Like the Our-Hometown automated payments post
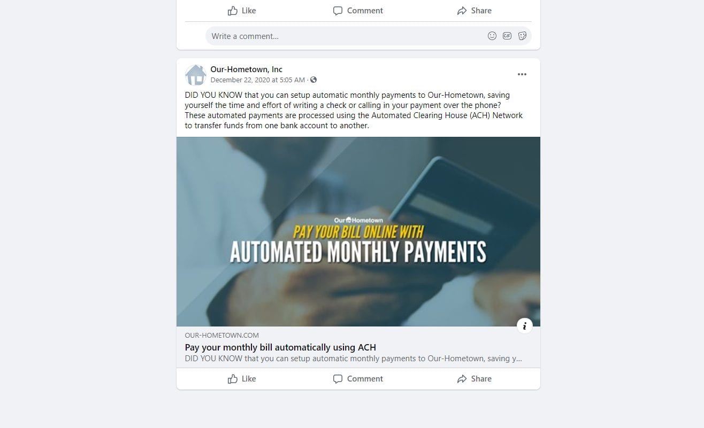This screenshot has width=704, height=428. coord(242,379)
